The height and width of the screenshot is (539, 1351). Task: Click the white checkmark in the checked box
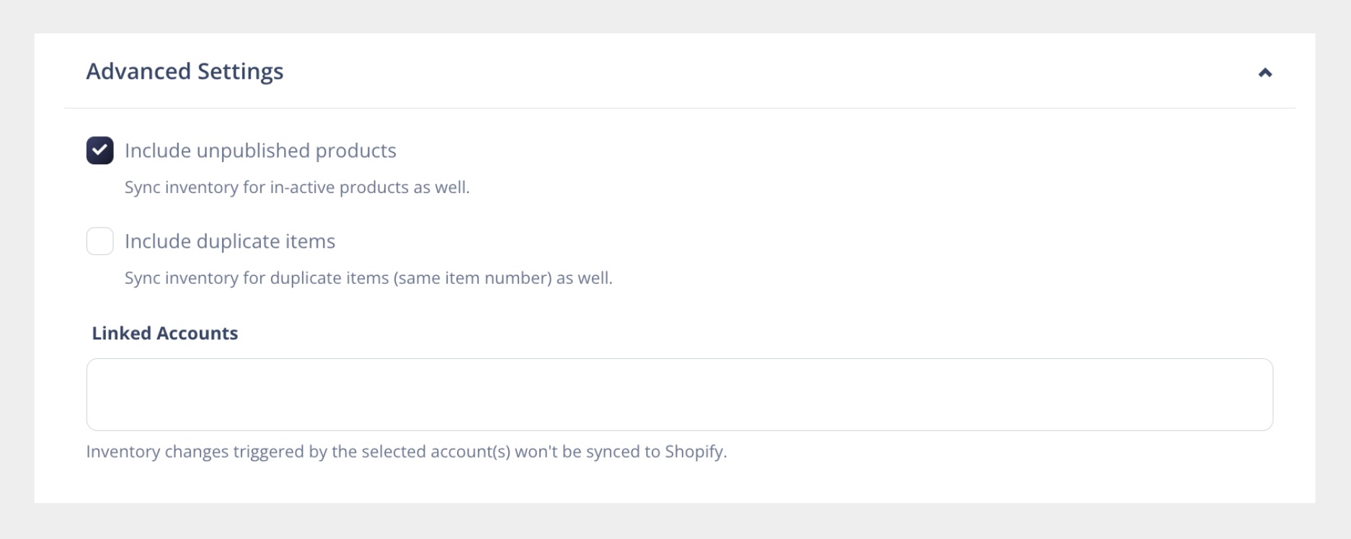point(100,150)
